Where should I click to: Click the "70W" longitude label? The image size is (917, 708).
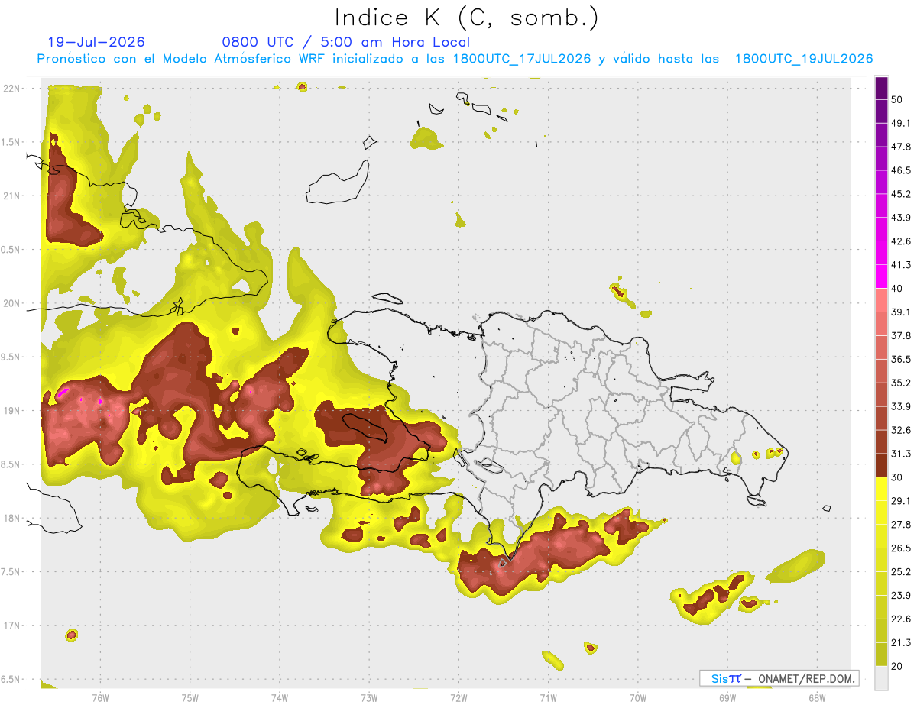[x=637, y=698]
